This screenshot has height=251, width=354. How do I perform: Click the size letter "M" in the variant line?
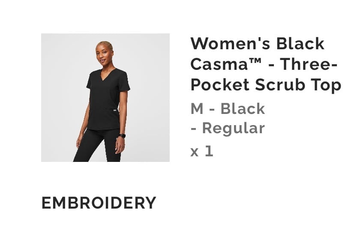pyautogui.click(x=197, y=108)
